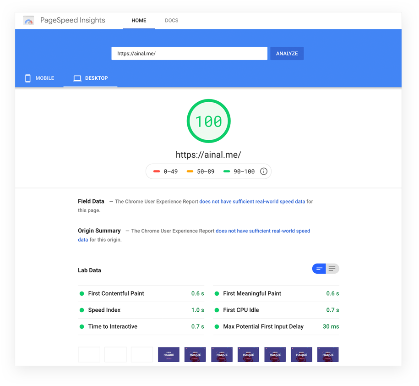Click the score legend info icon
Image resolution: width=419 pixels, height=386 pixels.
click(264, 171)
